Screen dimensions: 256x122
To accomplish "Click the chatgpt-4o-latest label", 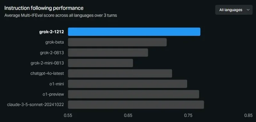I will pyautogui.click(x=47, y=73).
